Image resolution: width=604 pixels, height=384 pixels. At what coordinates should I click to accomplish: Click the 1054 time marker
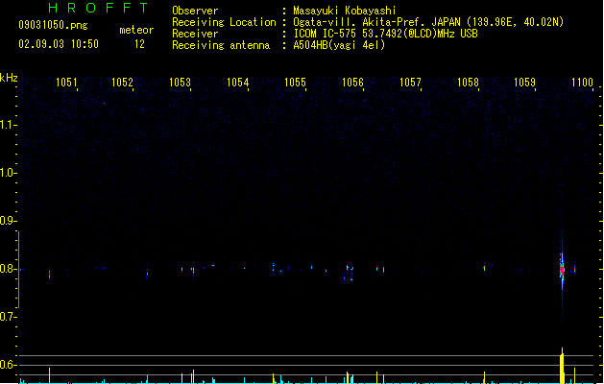point(238,83)
